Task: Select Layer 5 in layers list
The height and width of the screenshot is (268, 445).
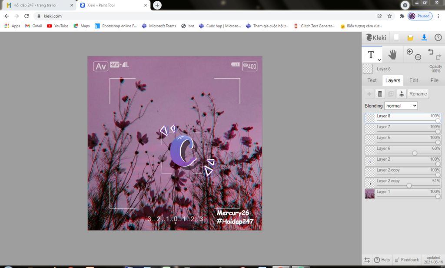Action: click(403, 139)
